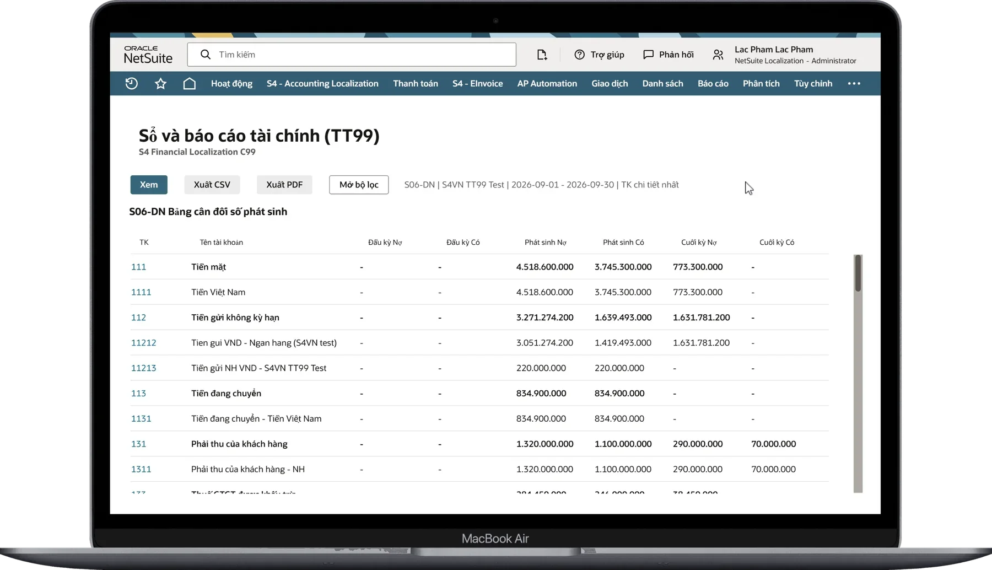The width and height of the screenshot is (992, 570).
Task: Open the Giao dịch menu
Action: coord(610,83)
